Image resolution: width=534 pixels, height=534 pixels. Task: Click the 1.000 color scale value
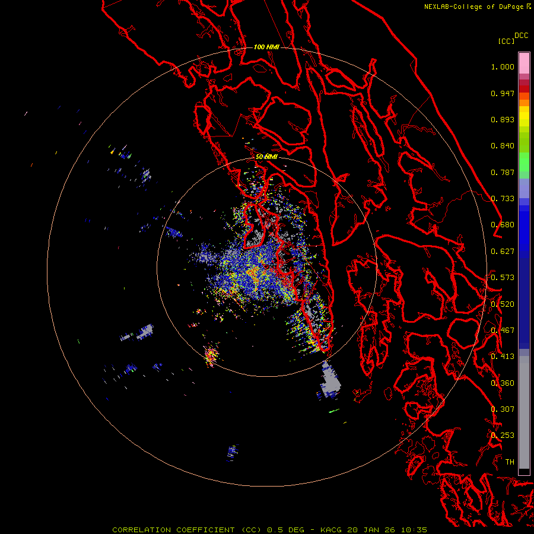pyautogui.click(x=503, y=66)
